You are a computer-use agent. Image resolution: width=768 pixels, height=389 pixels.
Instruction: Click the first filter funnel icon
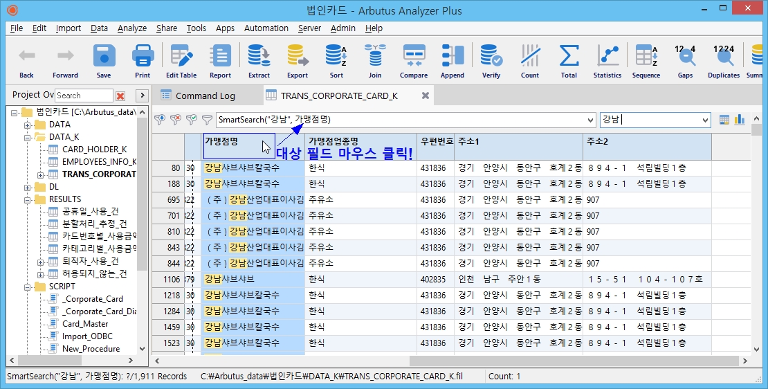click(160, 120)
